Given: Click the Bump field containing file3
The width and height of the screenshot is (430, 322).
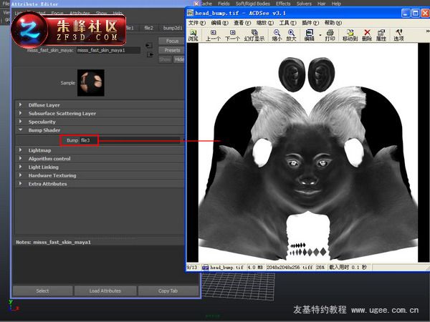Looking at the screenshot, I should point(130,140).
